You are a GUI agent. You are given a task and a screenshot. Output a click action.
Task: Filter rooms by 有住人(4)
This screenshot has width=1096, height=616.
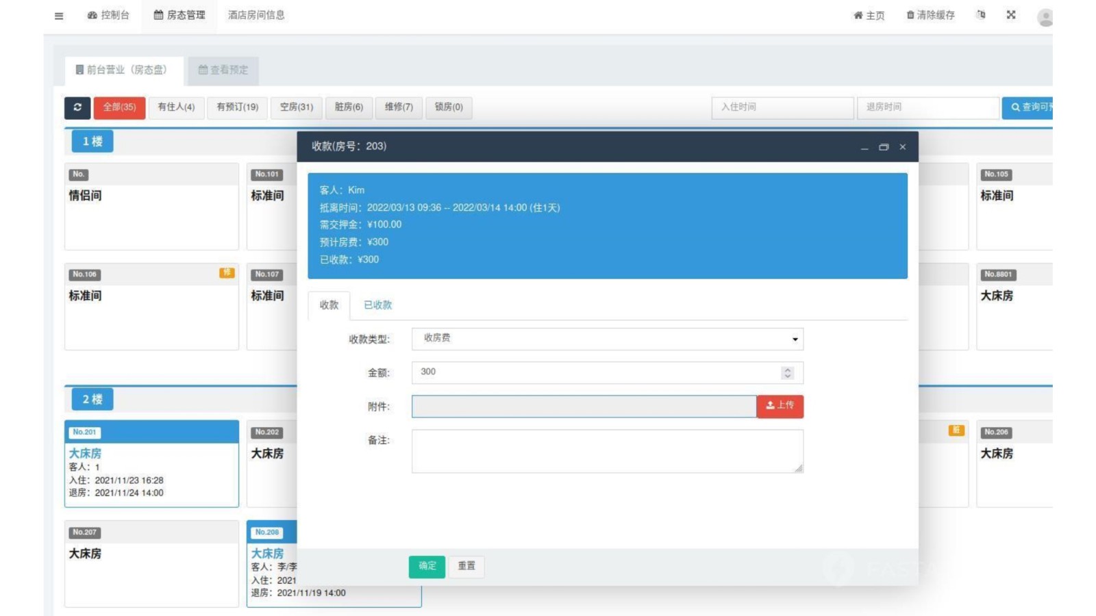(176, 107)
